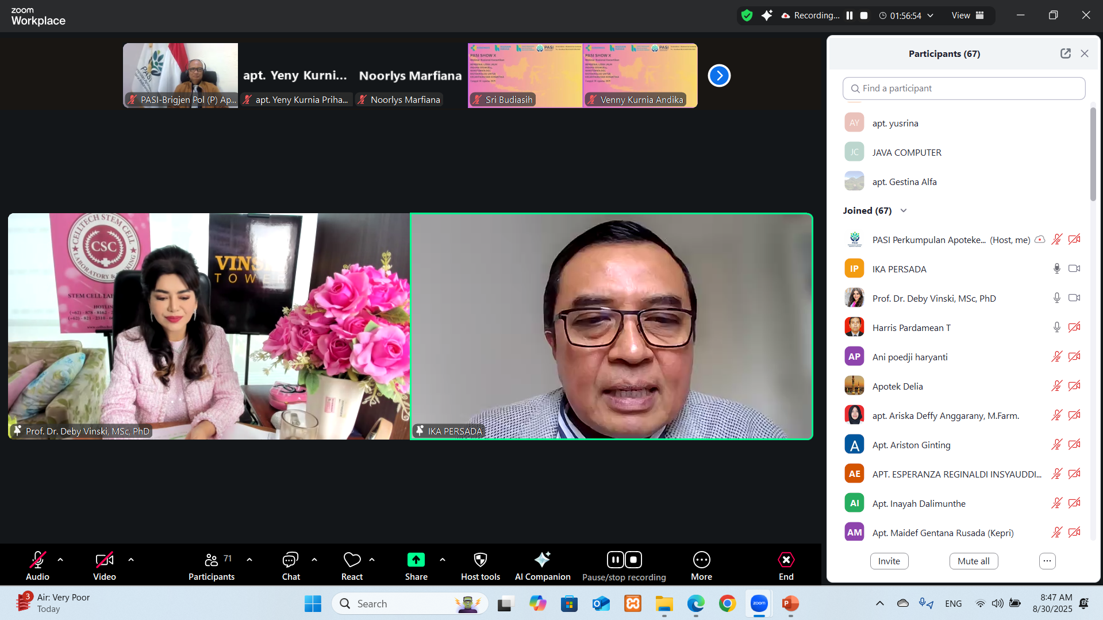This screenshot has width=1103, height=620.
Task: Open the Chat panel
Action: click(290, 566)
